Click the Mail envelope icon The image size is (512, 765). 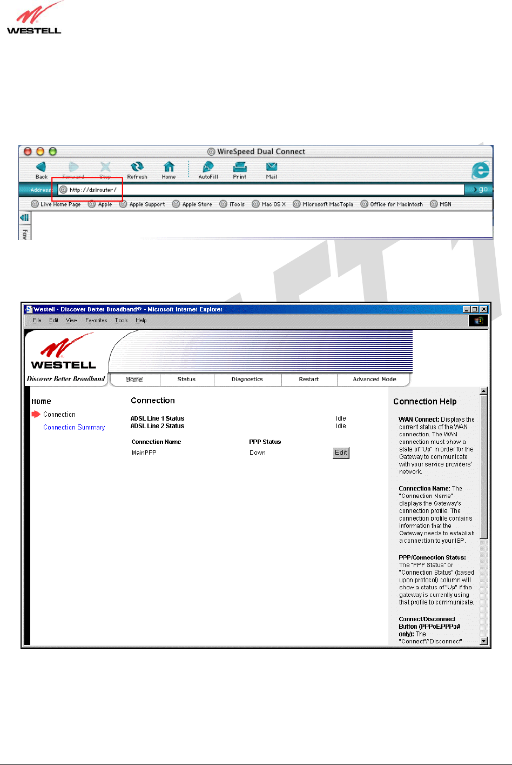(272, 167)
